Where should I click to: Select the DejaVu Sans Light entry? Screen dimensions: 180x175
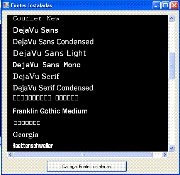50,53
